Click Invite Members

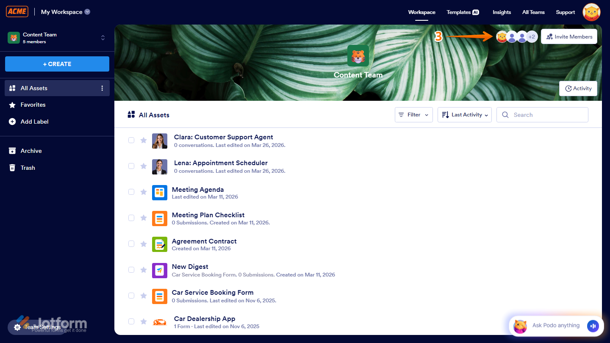click(569, 36)
